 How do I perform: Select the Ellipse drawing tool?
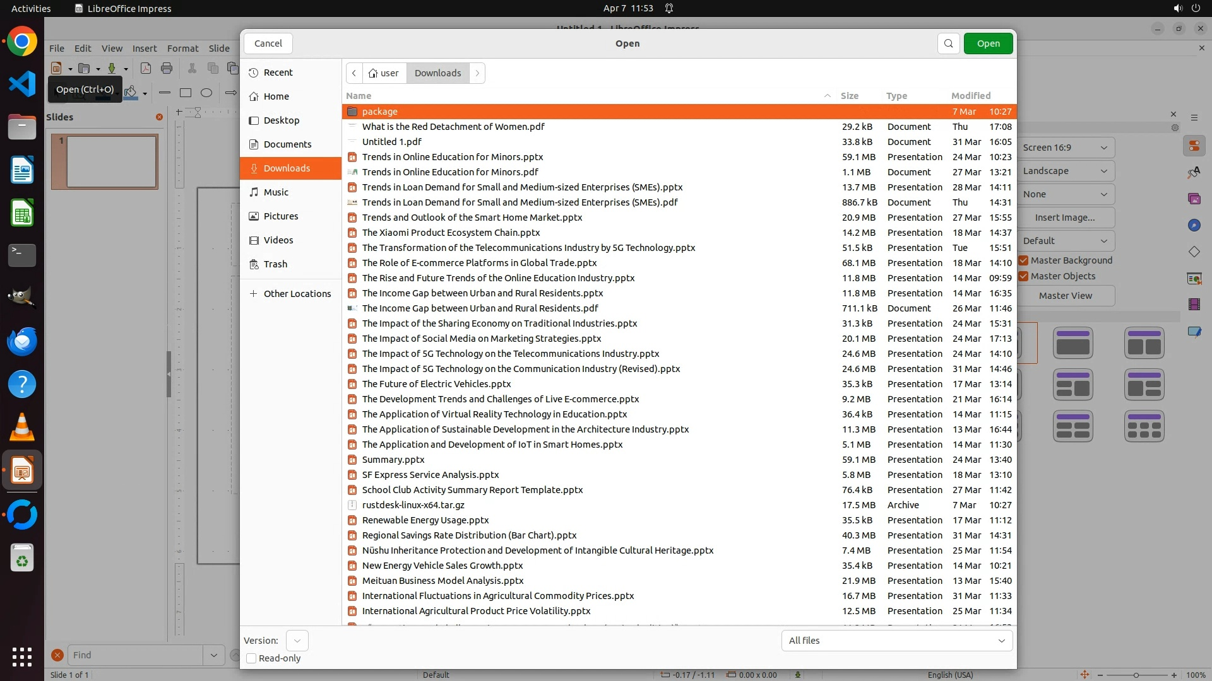point(206,93)
